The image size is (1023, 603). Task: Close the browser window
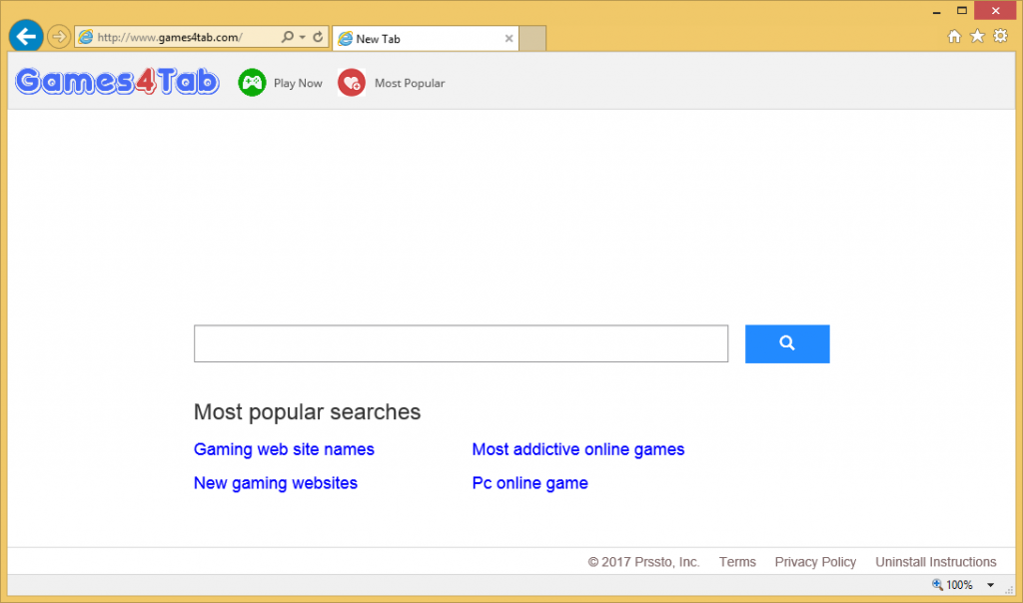[996, 10]
